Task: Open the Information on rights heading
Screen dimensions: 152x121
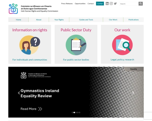Action: point(30,30)
